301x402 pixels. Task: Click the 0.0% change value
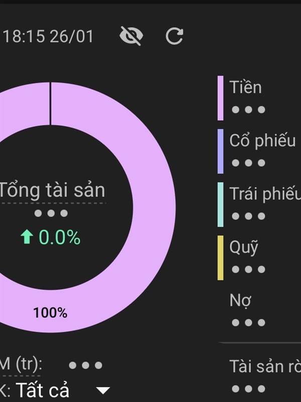pyautogui.click(x=59, y=238)
